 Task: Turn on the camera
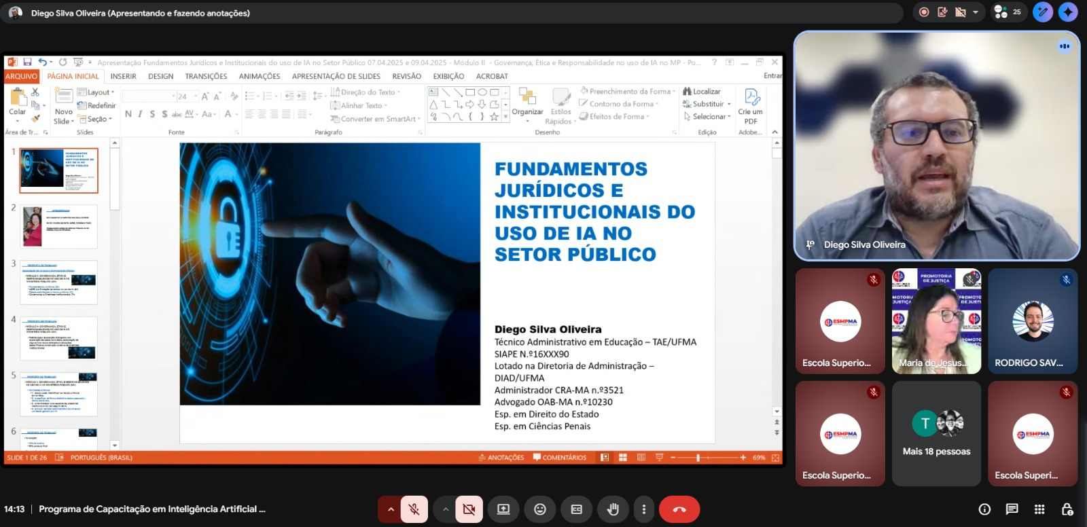point(469,509)
